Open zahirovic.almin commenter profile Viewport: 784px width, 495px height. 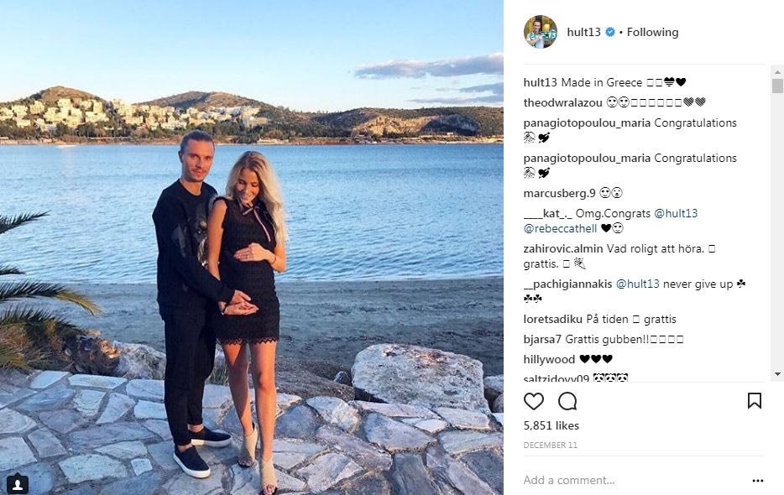point(563,248)
